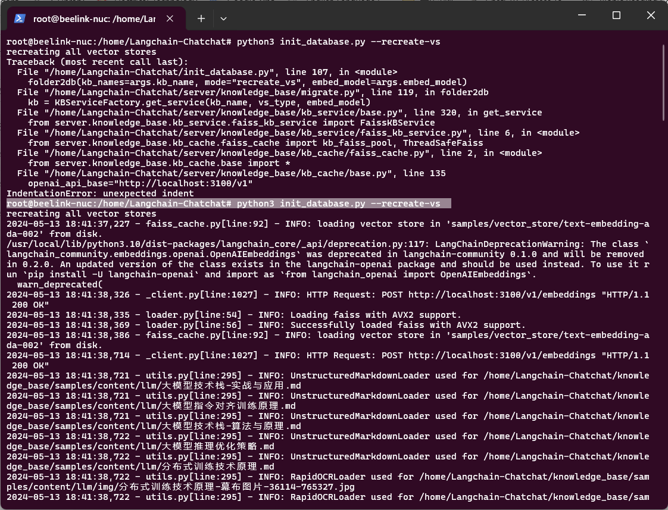The image size is (668, 510).
Task: Click the highlighted python3 init_database.py command
Action: [338, 204]
